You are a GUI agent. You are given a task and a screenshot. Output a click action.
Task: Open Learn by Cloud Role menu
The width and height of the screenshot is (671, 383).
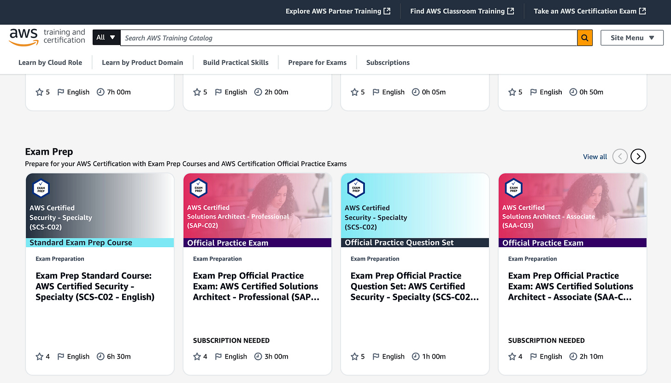50,63
